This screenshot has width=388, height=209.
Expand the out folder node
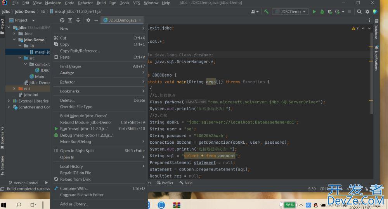click(14, 89)
